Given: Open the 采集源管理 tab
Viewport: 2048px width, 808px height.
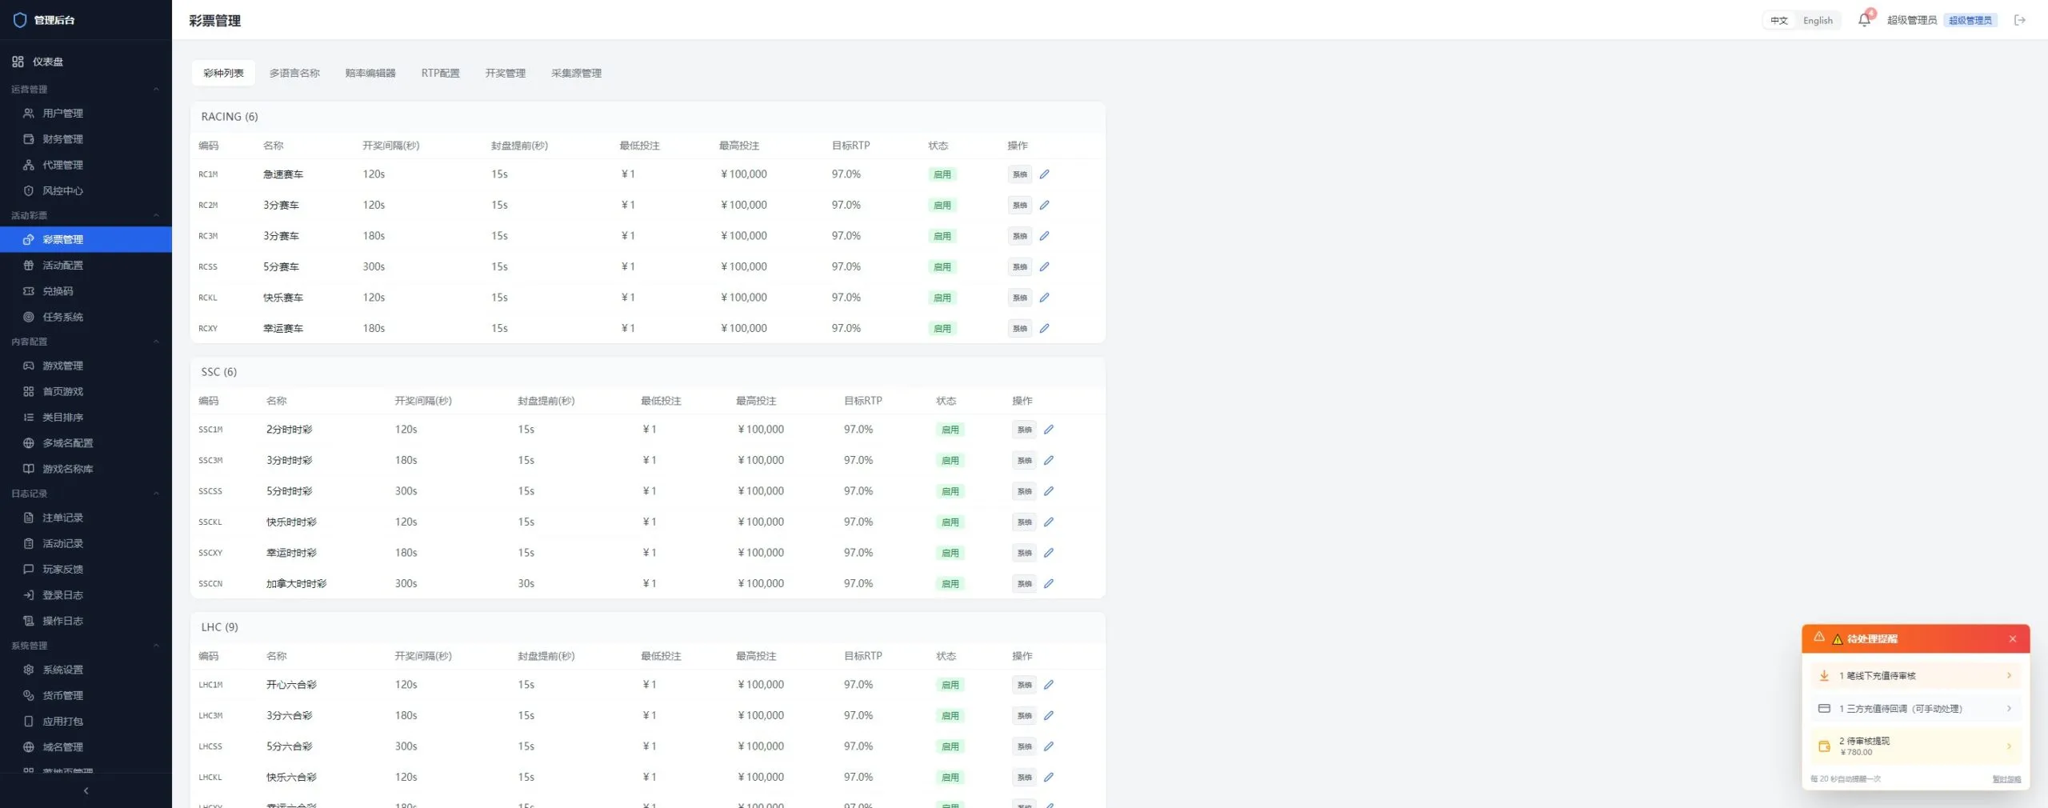Looking at the screenshot, I should click(576, 73).
